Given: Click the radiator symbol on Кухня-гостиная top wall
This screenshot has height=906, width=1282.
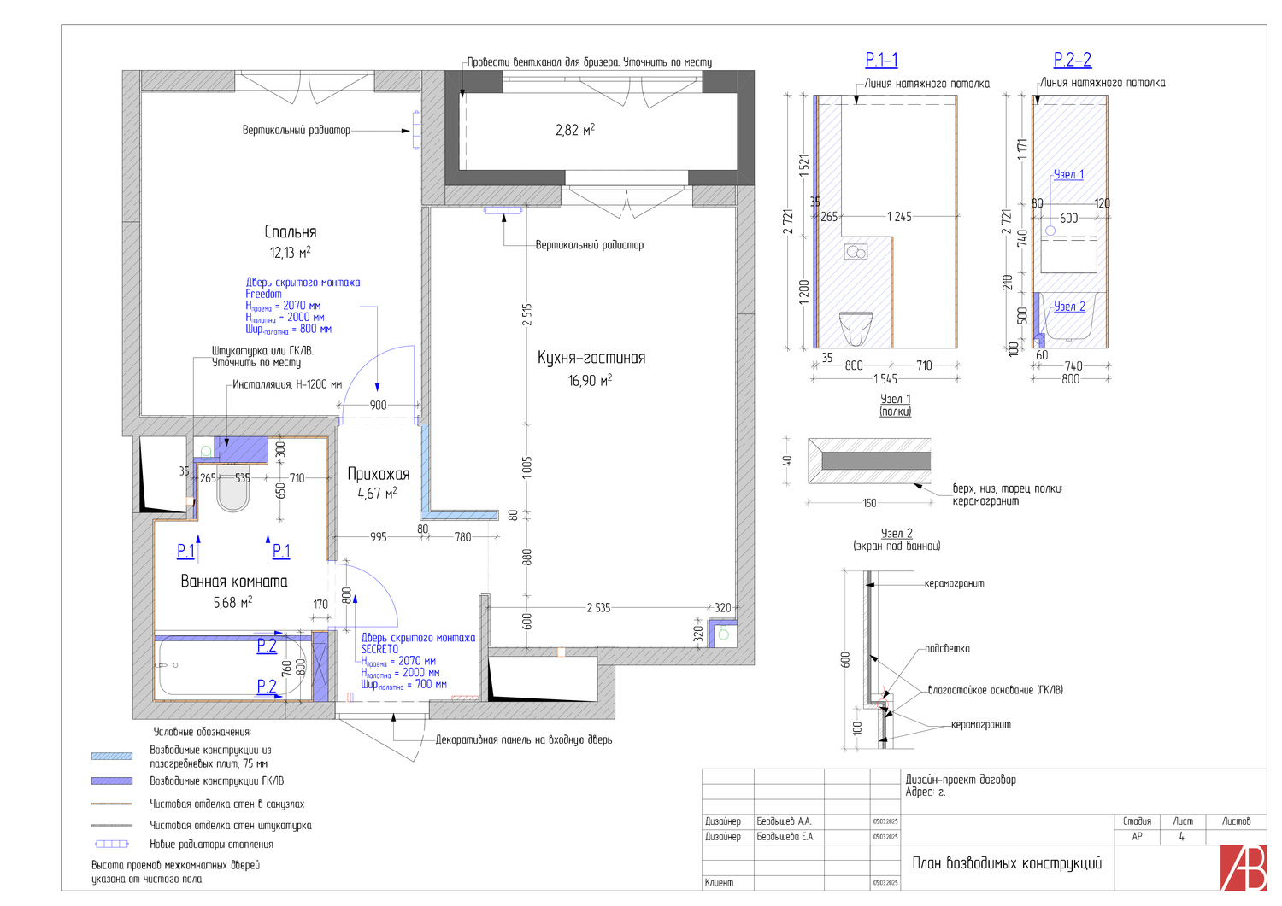Looking at the screenshot, I should 503,209.
